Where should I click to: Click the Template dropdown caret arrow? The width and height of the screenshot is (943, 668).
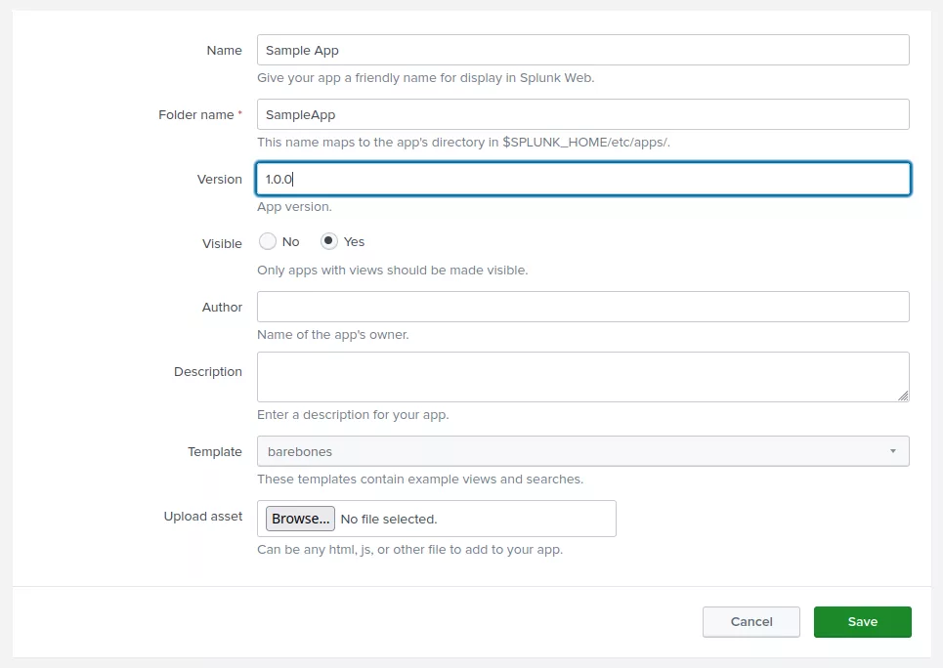point(892,451)
